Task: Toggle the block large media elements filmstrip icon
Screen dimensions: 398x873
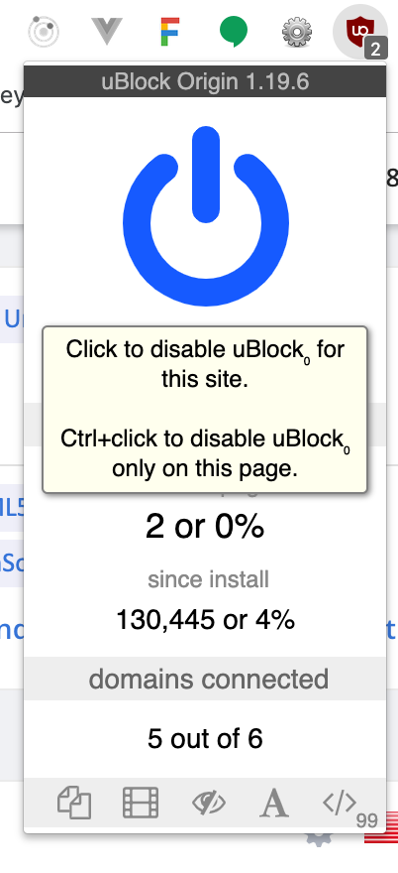Action: (x=141, y=803)
